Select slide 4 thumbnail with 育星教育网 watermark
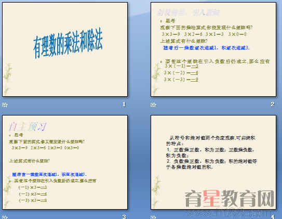The width and height of the screenshot is (282, 219). click(x=213, y=162)
